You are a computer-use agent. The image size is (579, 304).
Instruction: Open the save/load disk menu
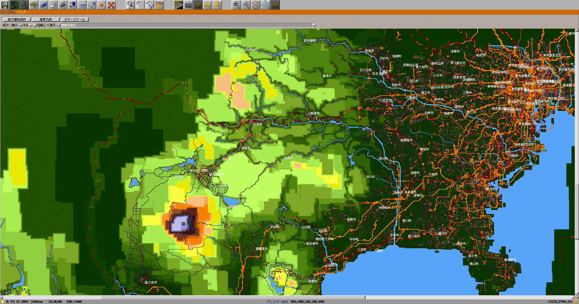click(x=5, y=5)
